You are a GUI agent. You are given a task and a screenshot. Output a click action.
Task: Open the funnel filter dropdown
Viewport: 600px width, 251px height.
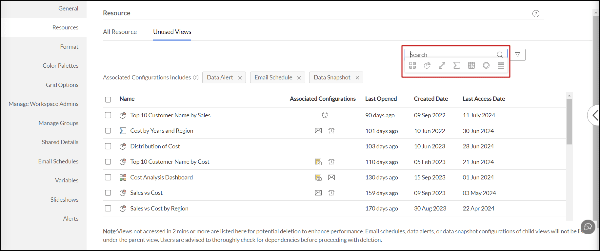click(x=517, y=55)
